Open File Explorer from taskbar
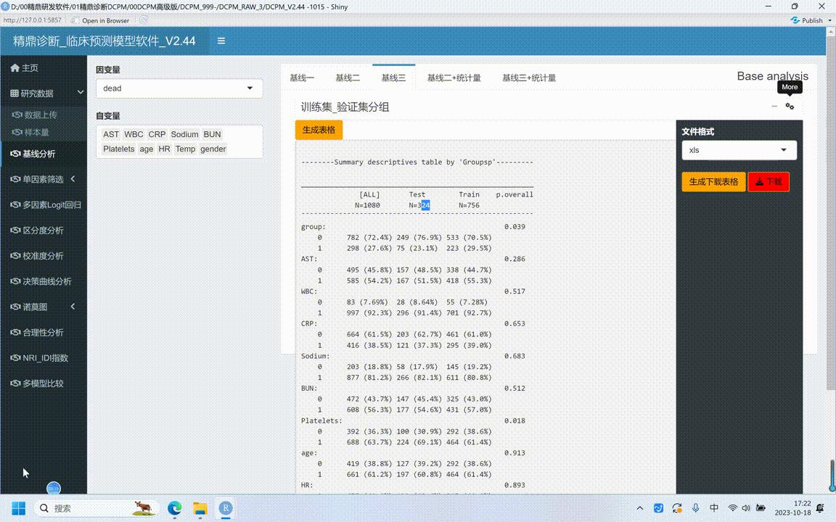Viewport: 836px width, 522px height. pos(200,508)
